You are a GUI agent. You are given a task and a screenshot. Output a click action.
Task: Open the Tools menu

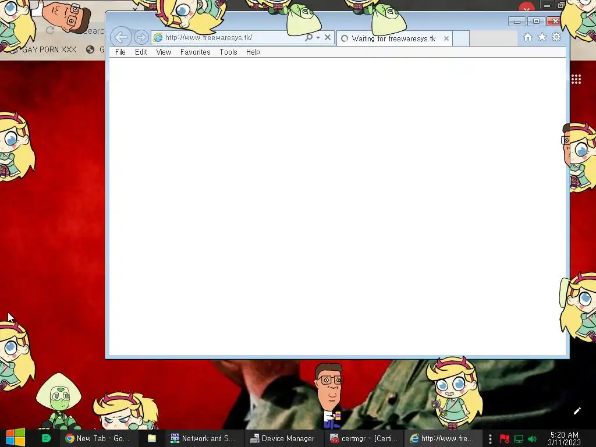pyautogui.click(x=228, y=52)
